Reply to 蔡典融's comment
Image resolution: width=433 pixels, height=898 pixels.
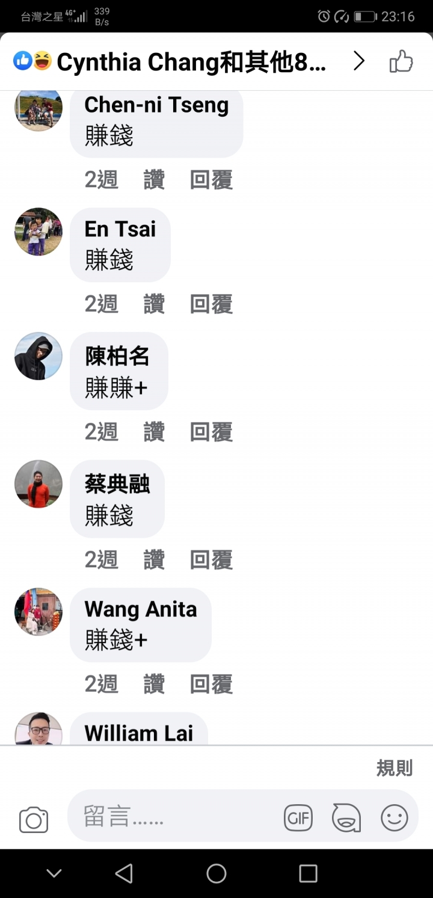point(211,560)
